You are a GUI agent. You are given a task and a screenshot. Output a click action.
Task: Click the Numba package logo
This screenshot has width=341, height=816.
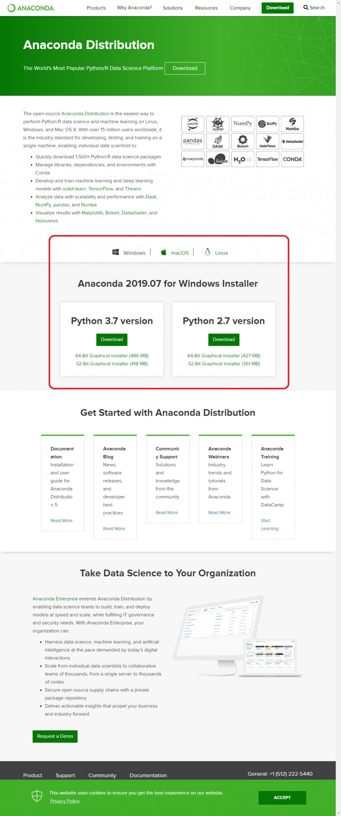coord(292,124)
